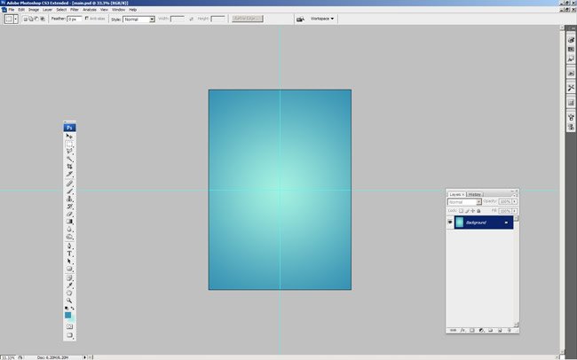This screenshot has height=360, width=577.
Task: Swap foreground and background colors
Action: (x=73, y=309)
